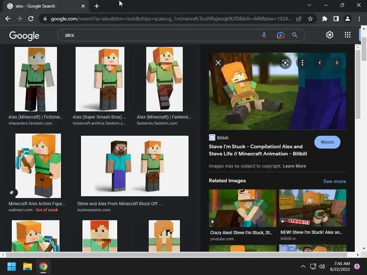Open 'Steve I'm Stuck - Compilation!' title
This screenshot has height=275, width=367.
[x=258, y=150]
